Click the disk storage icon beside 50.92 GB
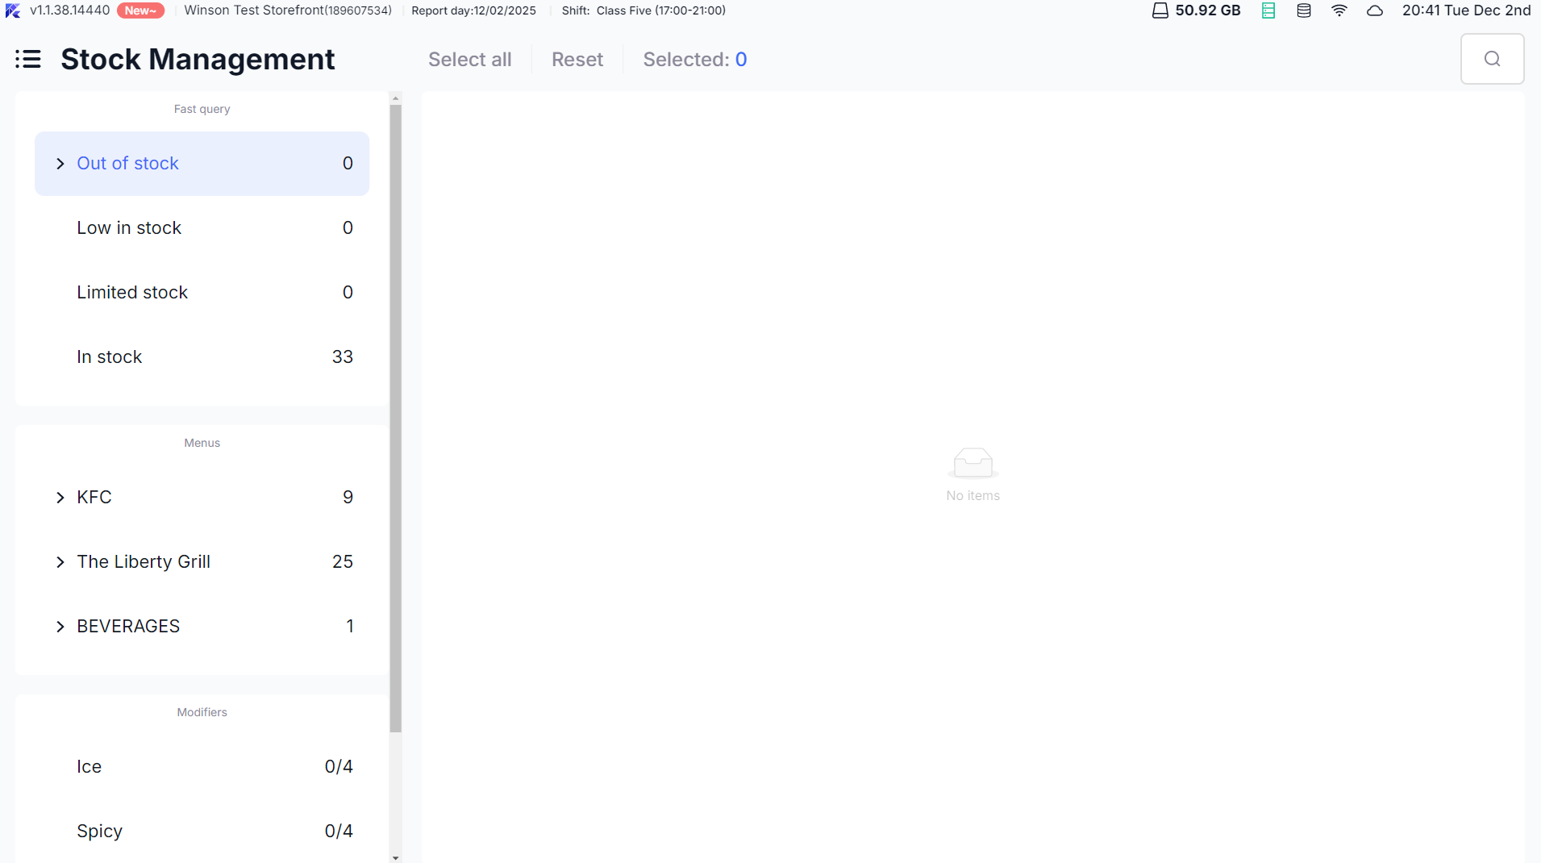This screenshot has height=863, width=1541. 1160,10
